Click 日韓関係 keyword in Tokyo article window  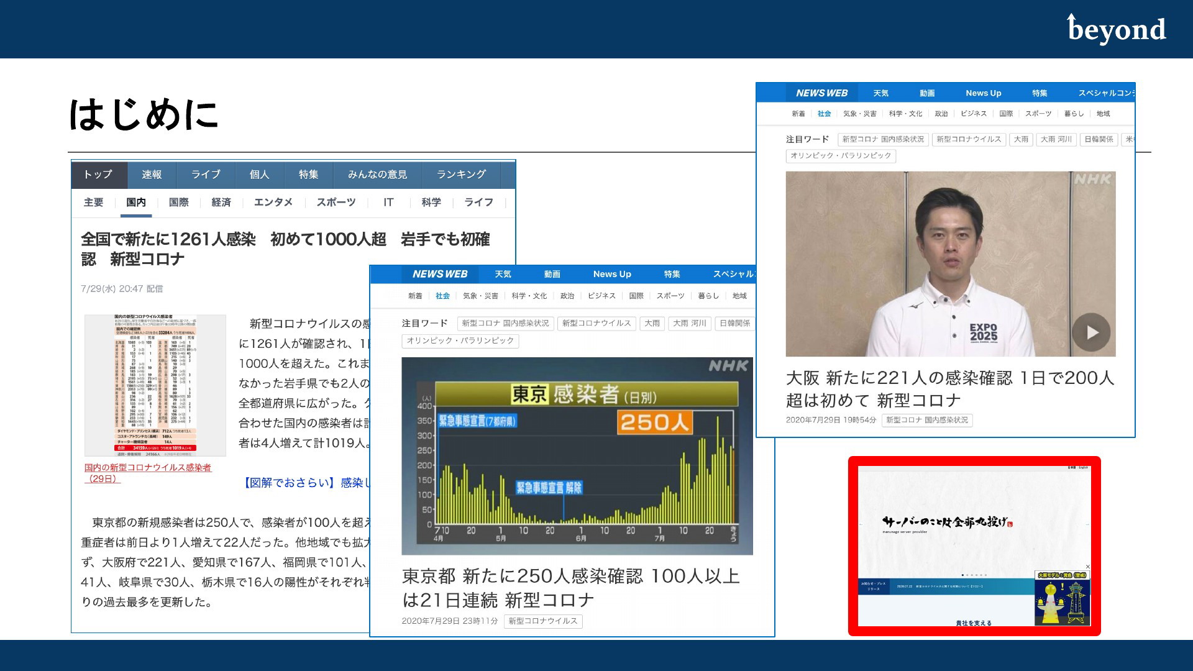pyautogui.click(x=734, y=323)
